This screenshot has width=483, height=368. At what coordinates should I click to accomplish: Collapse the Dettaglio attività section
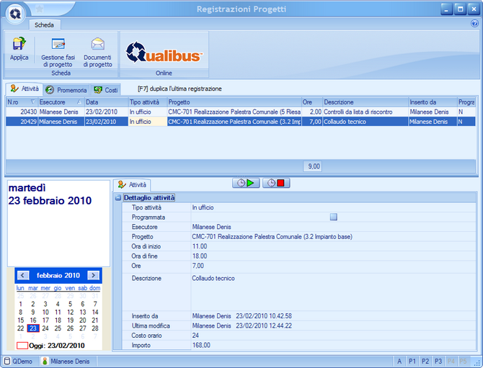pos(118,197)
